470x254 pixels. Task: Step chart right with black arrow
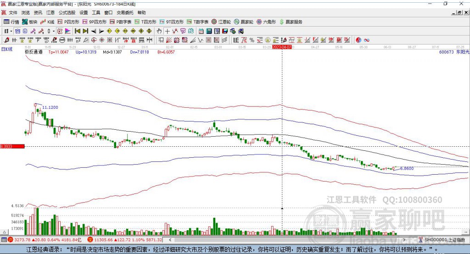click(x=101, y=31)
